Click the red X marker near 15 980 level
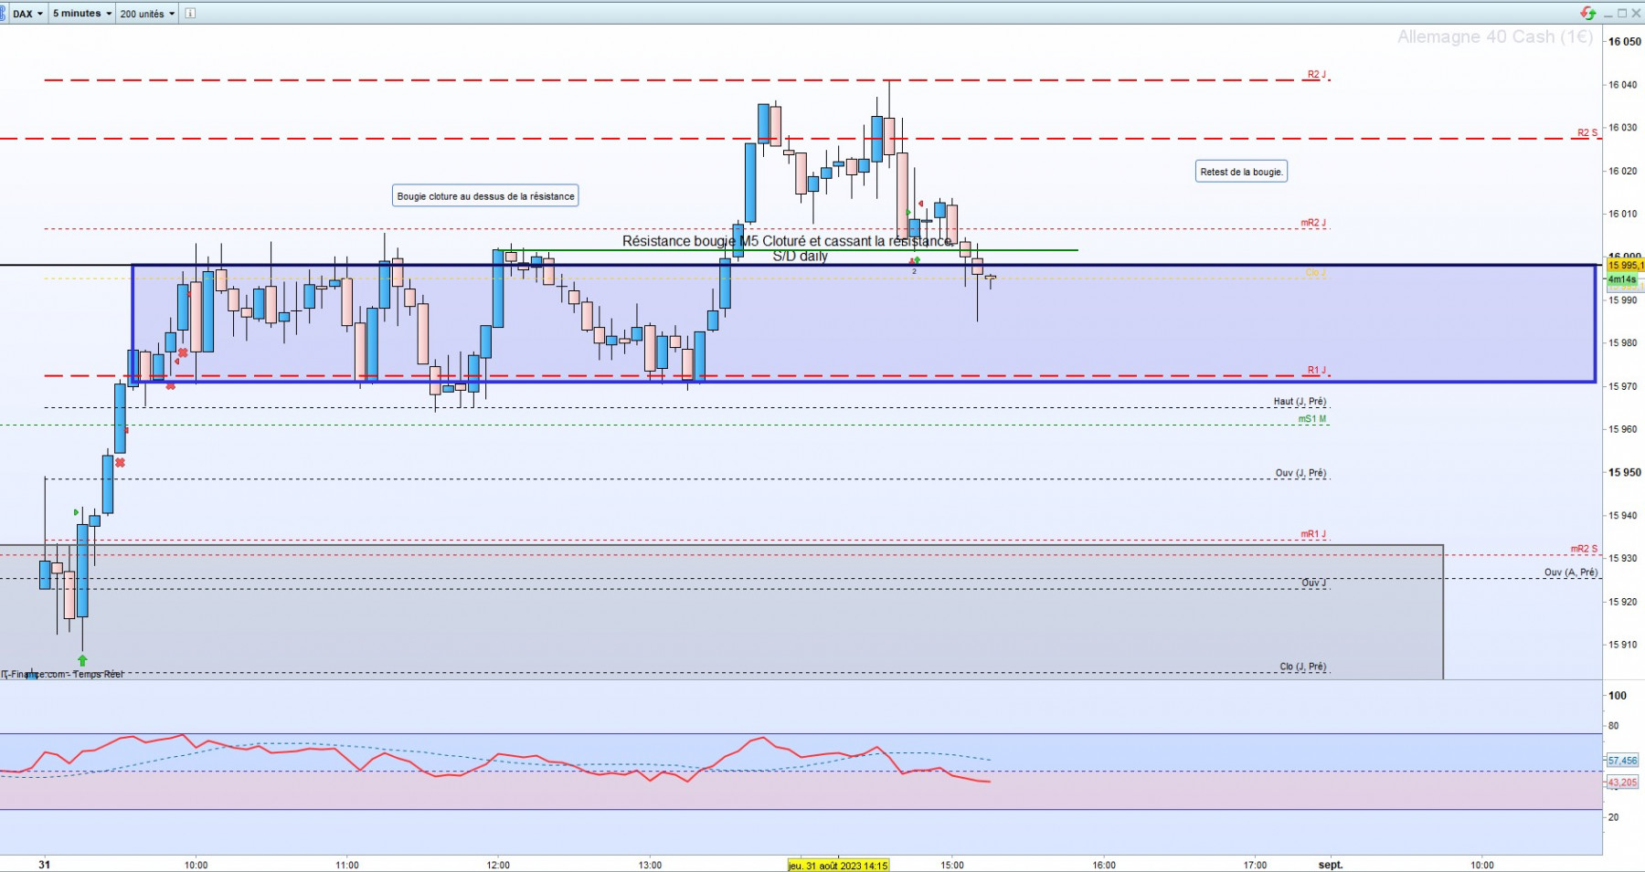The image size is (1645, 872). pyautogui.click(x=183, y=352)
